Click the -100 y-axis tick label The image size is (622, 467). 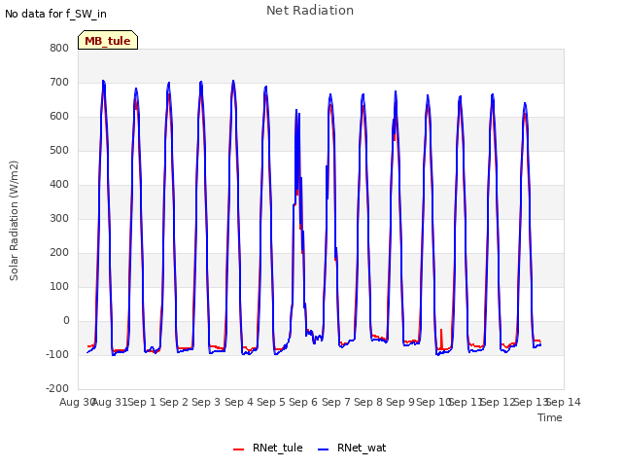click(57, 354)
